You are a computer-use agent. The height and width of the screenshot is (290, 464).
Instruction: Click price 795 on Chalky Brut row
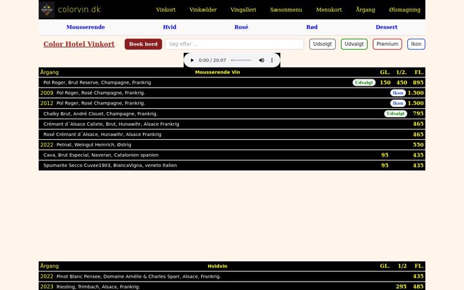418,113
